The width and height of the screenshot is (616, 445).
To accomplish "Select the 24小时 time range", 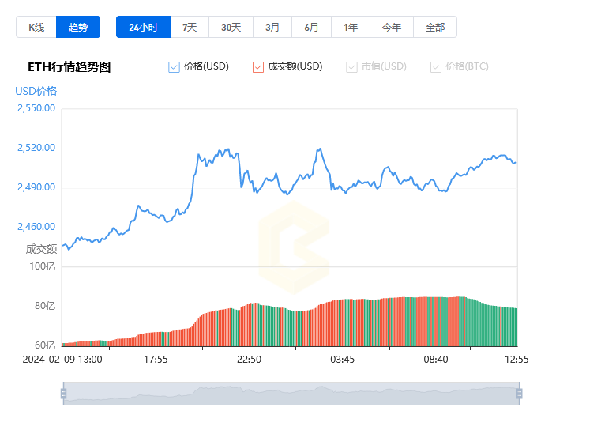I will 144,27.
